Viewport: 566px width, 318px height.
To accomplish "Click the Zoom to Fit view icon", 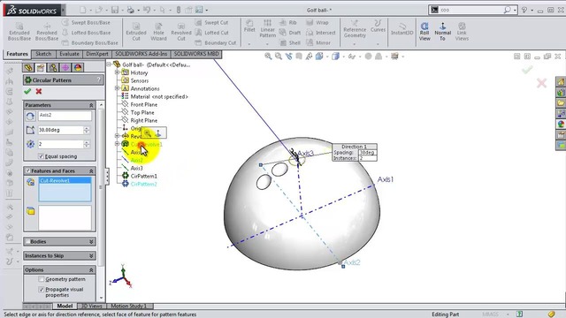I will coord(268,57).
